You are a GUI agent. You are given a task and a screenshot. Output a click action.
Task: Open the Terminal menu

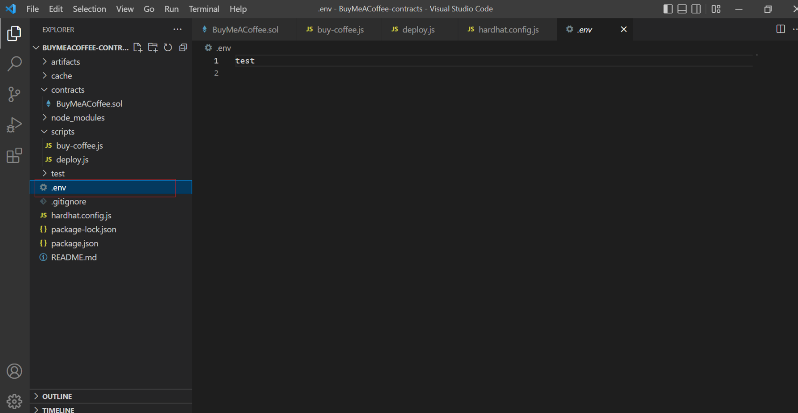point(204,9)
